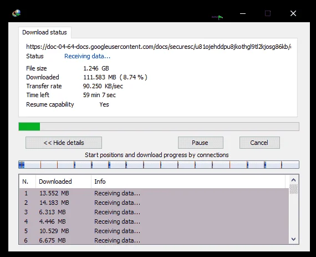The image size is (316, 257).
Task: Click the green overall download progress bar
Action: click(159, 127)
